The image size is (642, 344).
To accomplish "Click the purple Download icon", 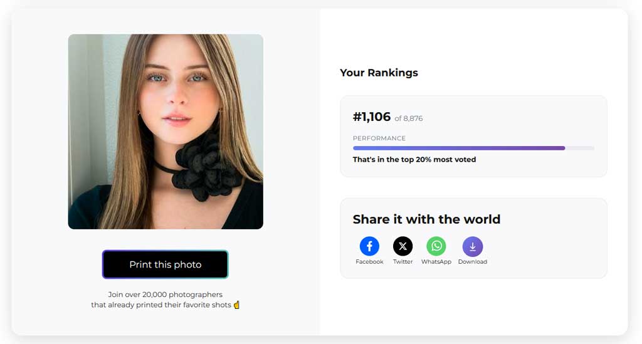I will [472, 246].
